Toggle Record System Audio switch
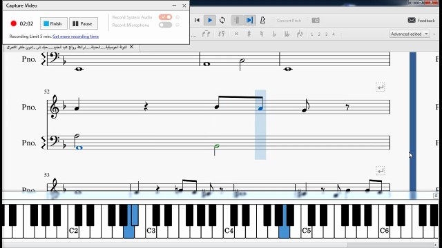442x248 pixels. point(165,17)
